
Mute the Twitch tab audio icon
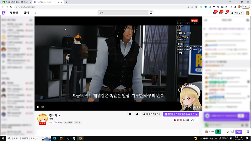59,2
